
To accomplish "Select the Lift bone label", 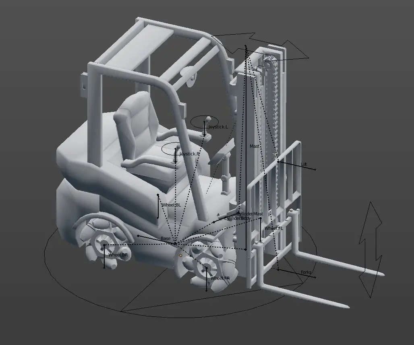I will tap(304, 164).
